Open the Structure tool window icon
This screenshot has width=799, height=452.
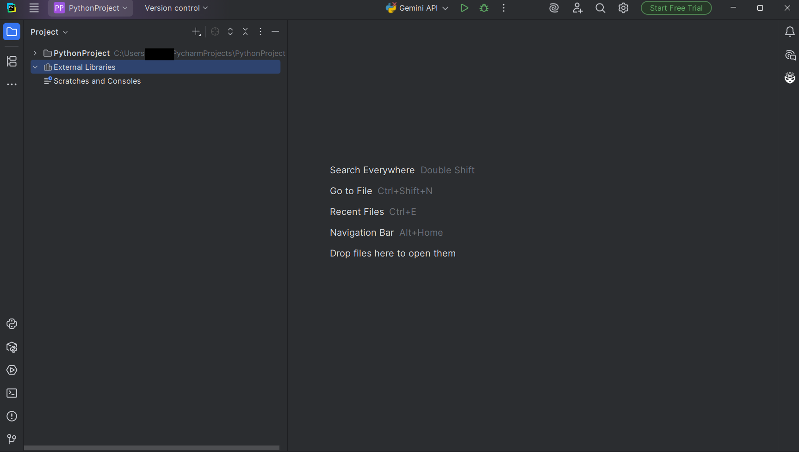click(x=12, y=61)
